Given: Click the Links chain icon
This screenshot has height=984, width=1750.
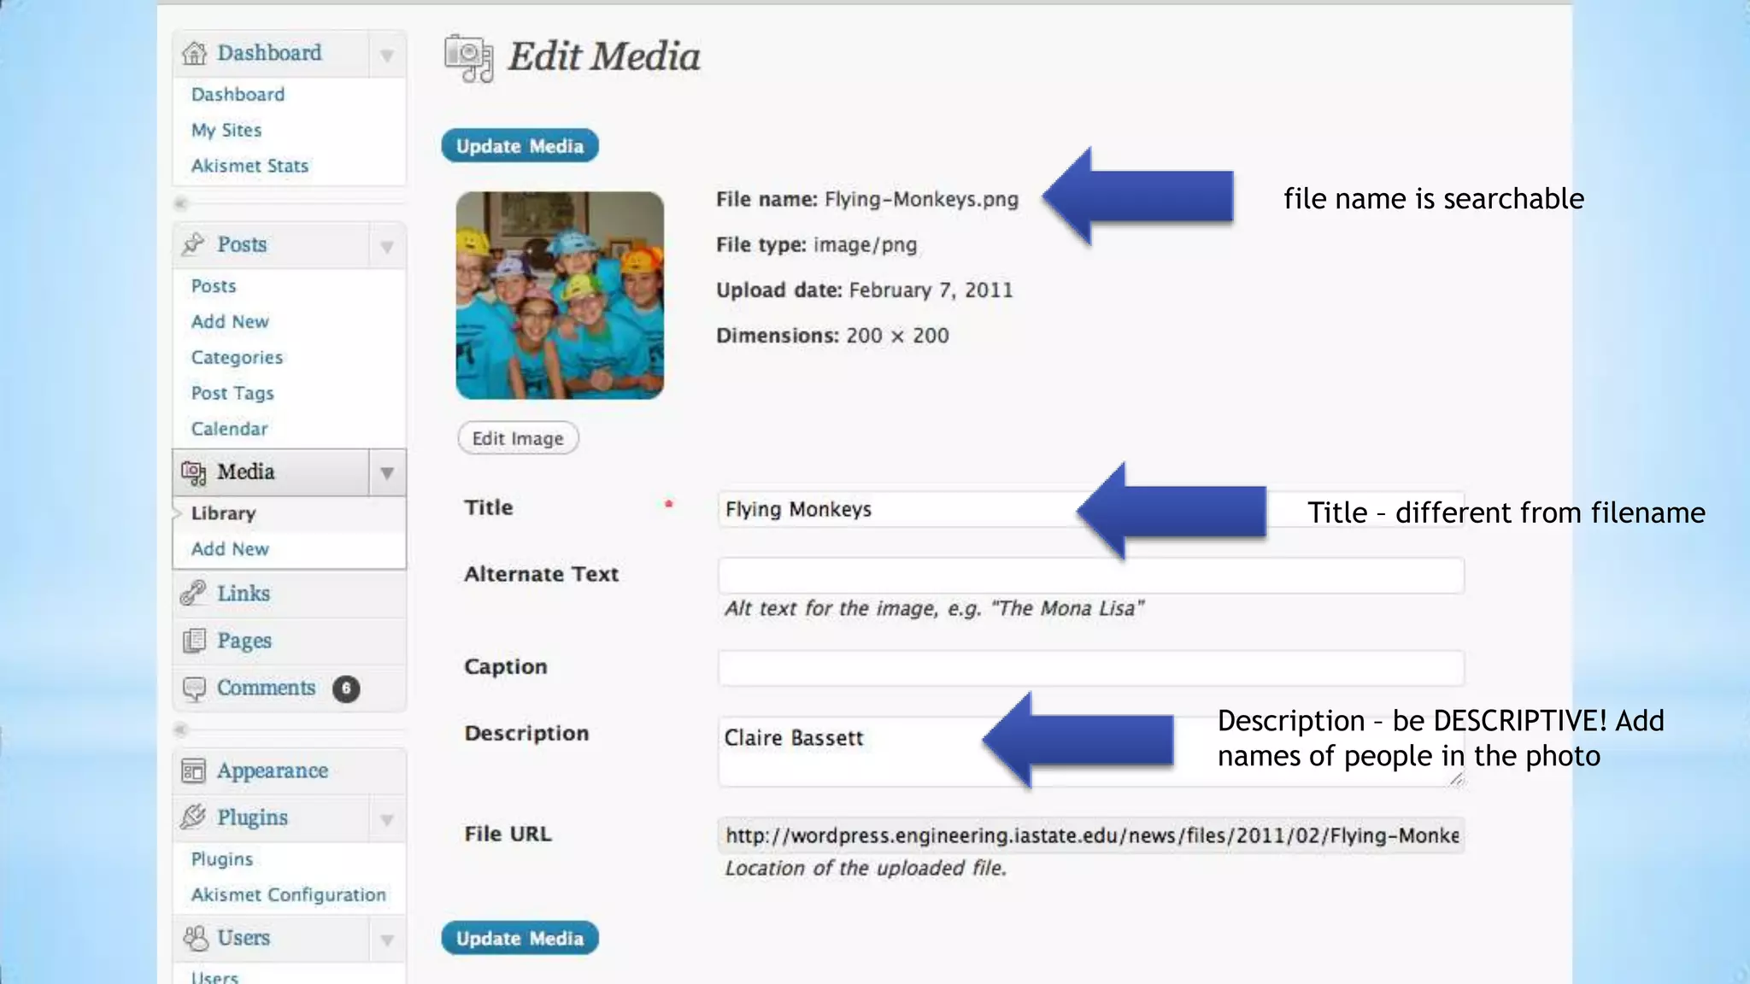Looking at the screenshot, I should click(x=194, y=593).
